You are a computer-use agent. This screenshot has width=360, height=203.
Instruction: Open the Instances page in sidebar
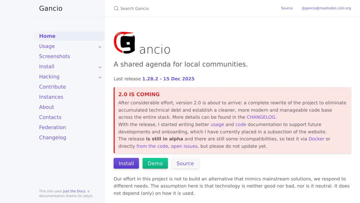pos(51,97)
